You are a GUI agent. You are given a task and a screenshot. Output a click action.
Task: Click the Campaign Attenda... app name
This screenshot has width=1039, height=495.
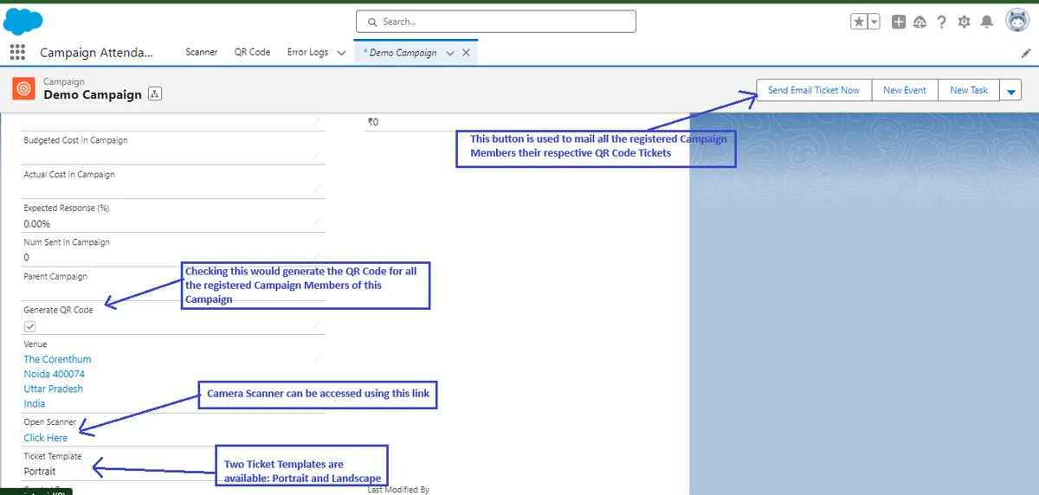coord(96,53)
